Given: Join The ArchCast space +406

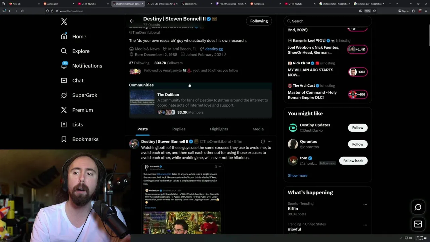Looking at the screenshot, I should [x=357, y=94].
